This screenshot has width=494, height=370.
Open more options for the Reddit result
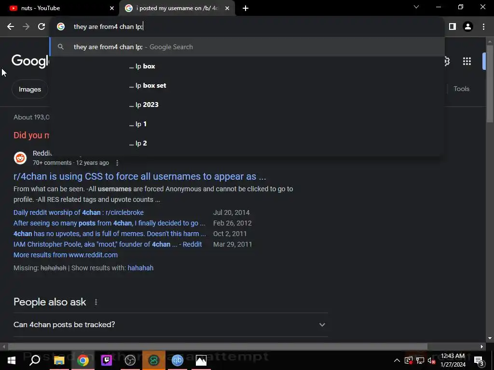[x=117, y=163]
